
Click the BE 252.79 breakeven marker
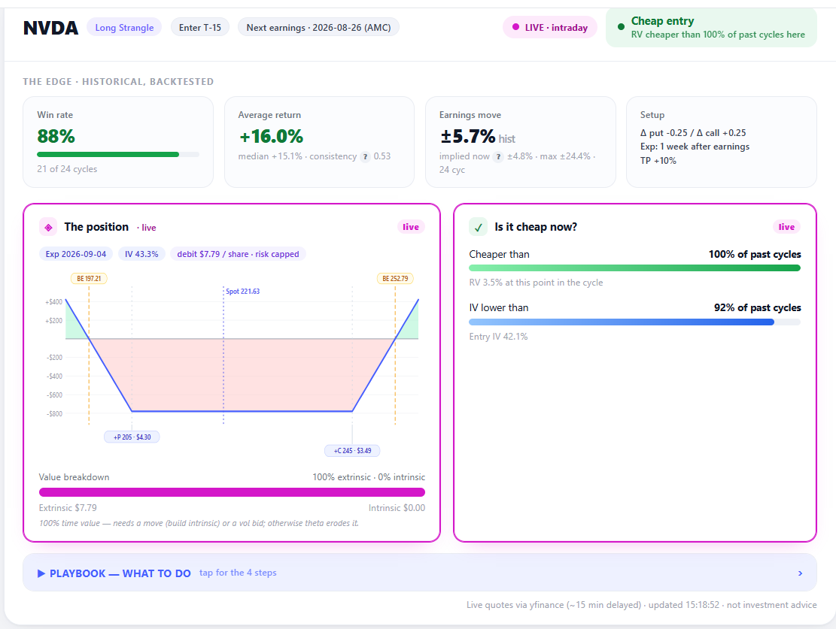click(x=395, y=279)
